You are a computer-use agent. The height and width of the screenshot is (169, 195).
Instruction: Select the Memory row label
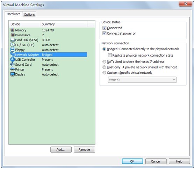pyautogui.click(x=21, y=30)
